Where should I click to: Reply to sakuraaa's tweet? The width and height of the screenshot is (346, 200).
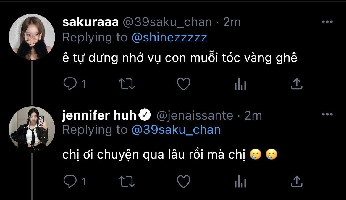coord(70,84)
